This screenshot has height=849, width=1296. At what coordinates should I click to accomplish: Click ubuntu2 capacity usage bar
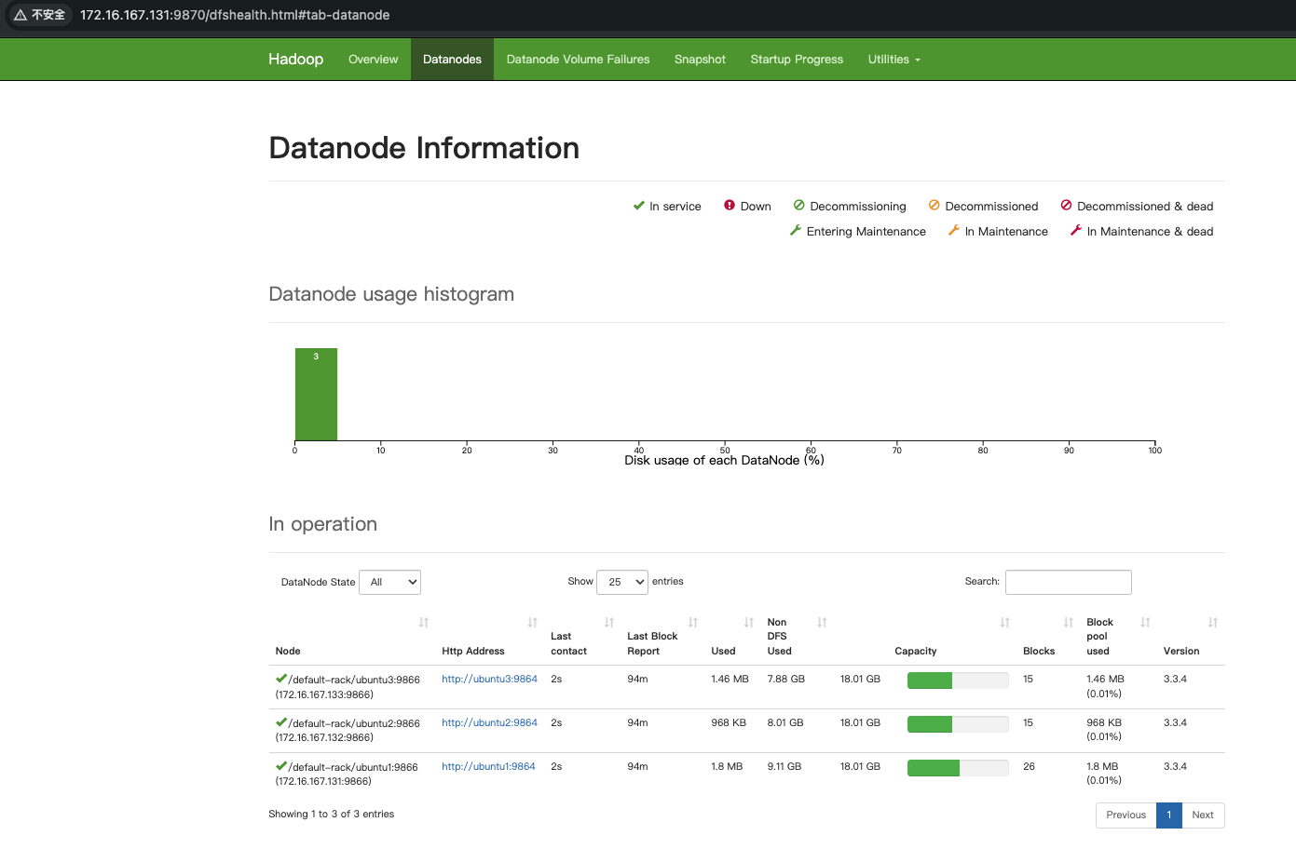point(958,724)
